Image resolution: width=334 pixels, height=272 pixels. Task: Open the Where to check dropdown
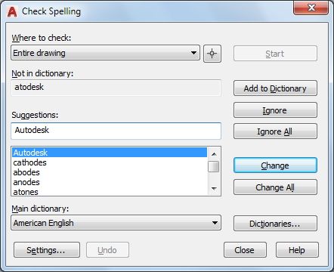pos(105,53)
